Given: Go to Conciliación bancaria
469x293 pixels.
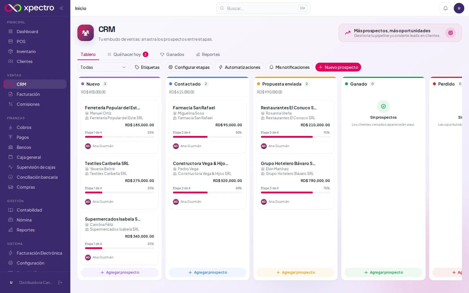Looking at the screenshot, I should pyautogui.click(x=35, y=177).
